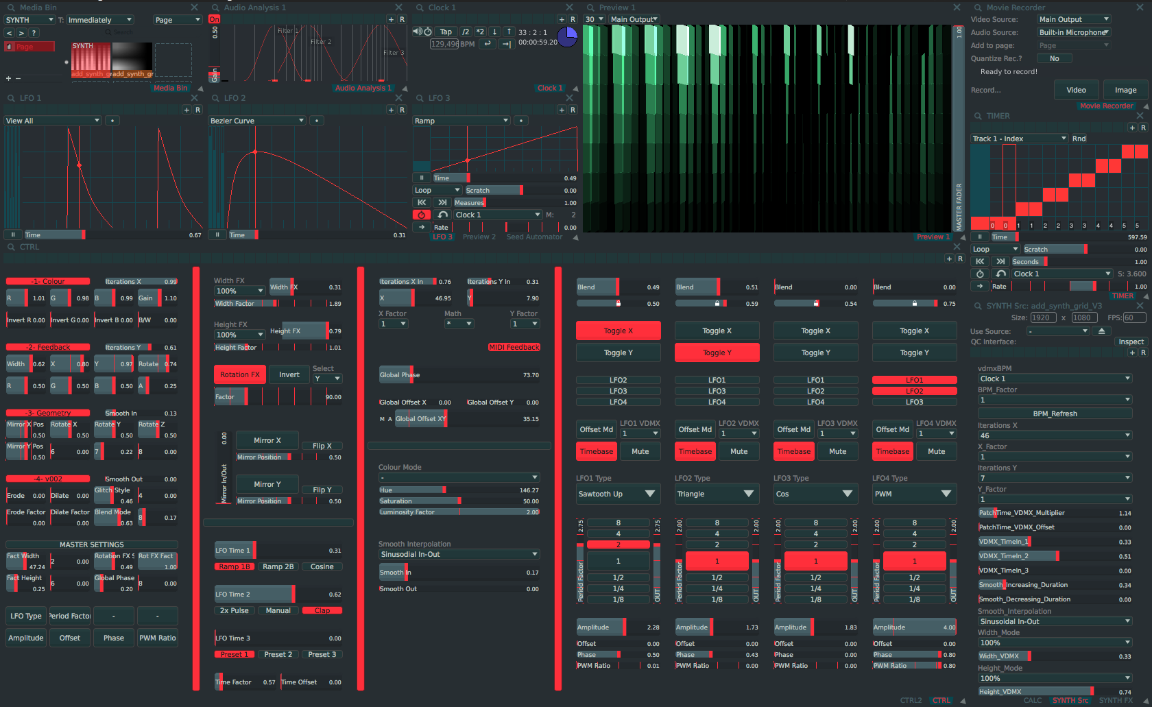
Task: Open the Sawtooth Up dropdown under LFO1 Type
Action: 618,494
